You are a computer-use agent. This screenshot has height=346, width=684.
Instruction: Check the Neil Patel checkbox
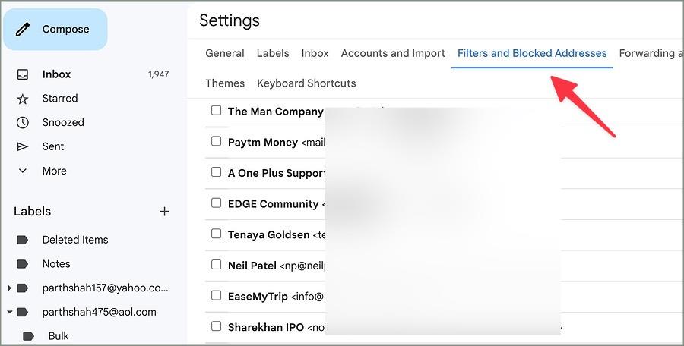coord(216,265)
